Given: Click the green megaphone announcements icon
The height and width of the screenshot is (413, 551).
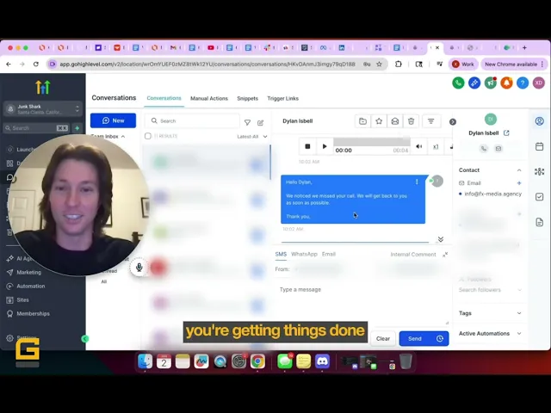Looking at the screenshot, I should click(490, 83).
